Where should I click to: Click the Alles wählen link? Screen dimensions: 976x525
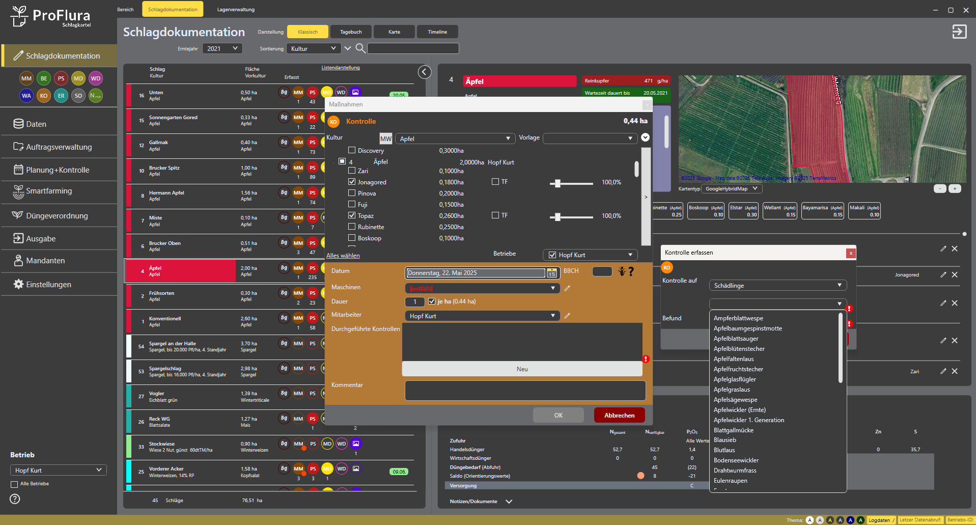coord(343,256)
